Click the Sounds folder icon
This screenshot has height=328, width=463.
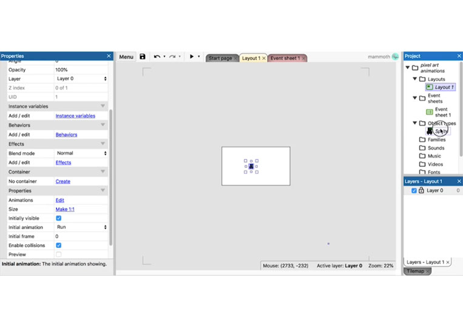pyautogui.click(x=422, y=148)
